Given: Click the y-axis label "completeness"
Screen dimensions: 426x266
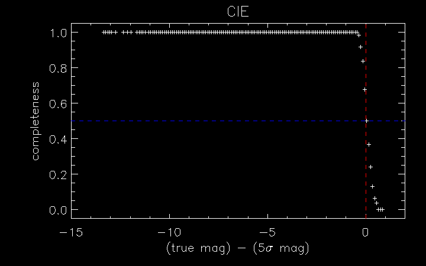Looking at the screenshot, I should point(35,121).
